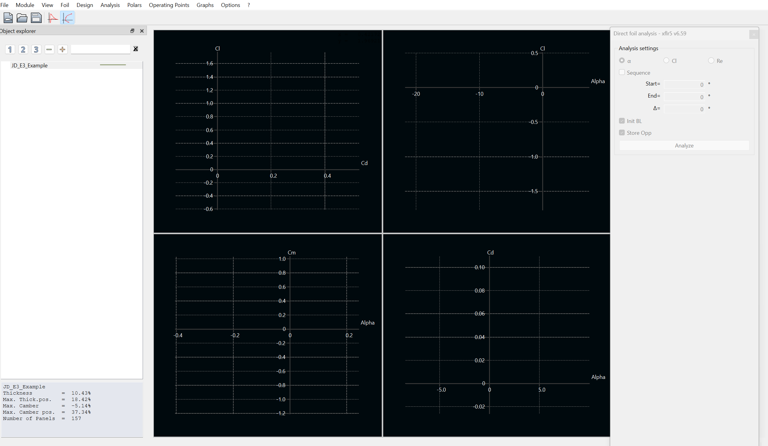Click the Open folder toolbar icon
This screenshot has width=768, height=446.
(x=22, y=18)
